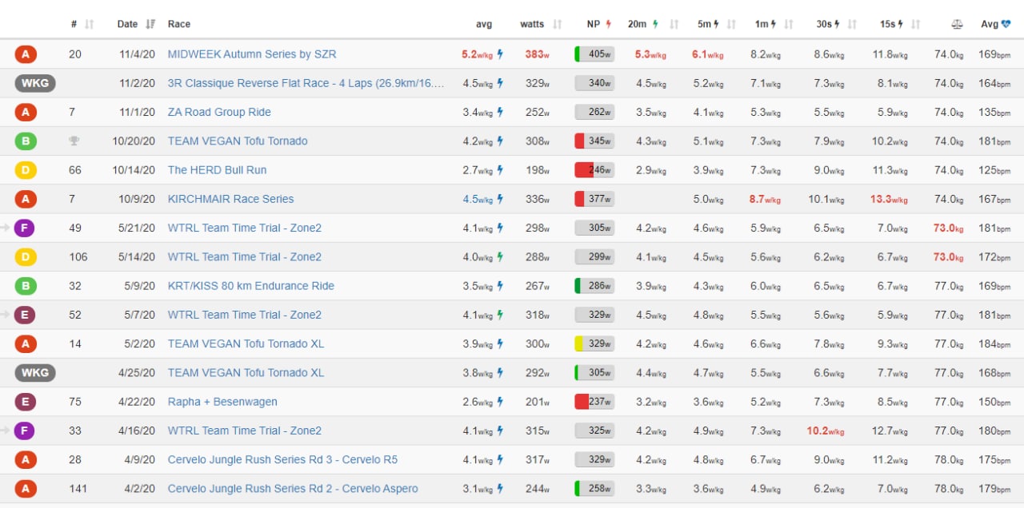Image resolution: width=1024 pixels, height=508 pixels.
Task: Click power bolt next to 5.2 w/kg average
Action: [x=500, y=54]
